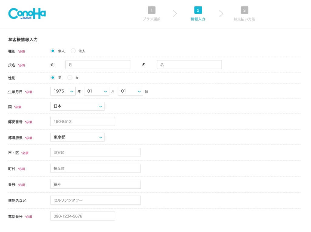This screenshot has width=311, height=232.
Task: Click the 姓 last name input field
Action: 98,65
